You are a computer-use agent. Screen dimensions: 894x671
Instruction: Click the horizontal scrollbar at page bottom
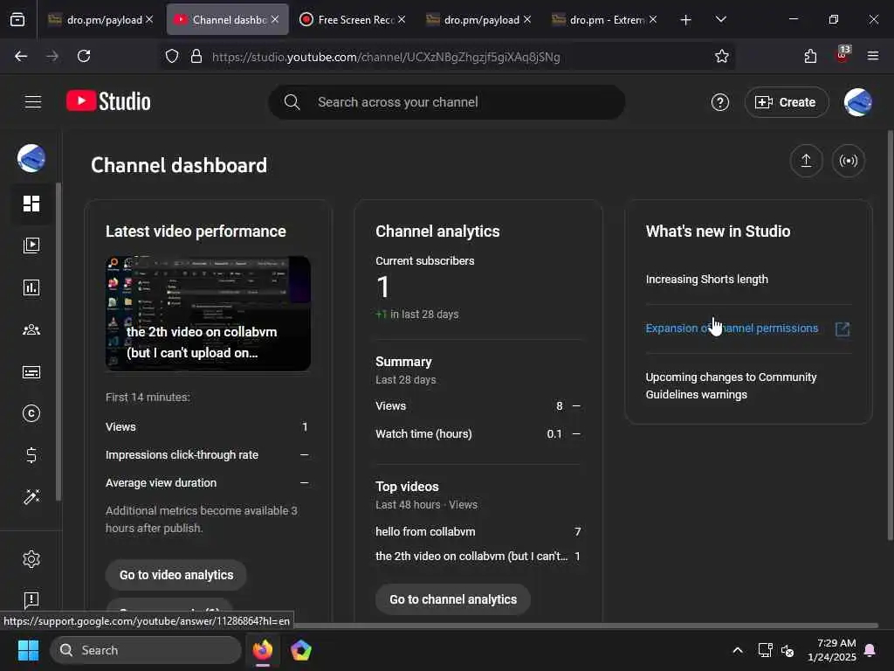[588, 625]
